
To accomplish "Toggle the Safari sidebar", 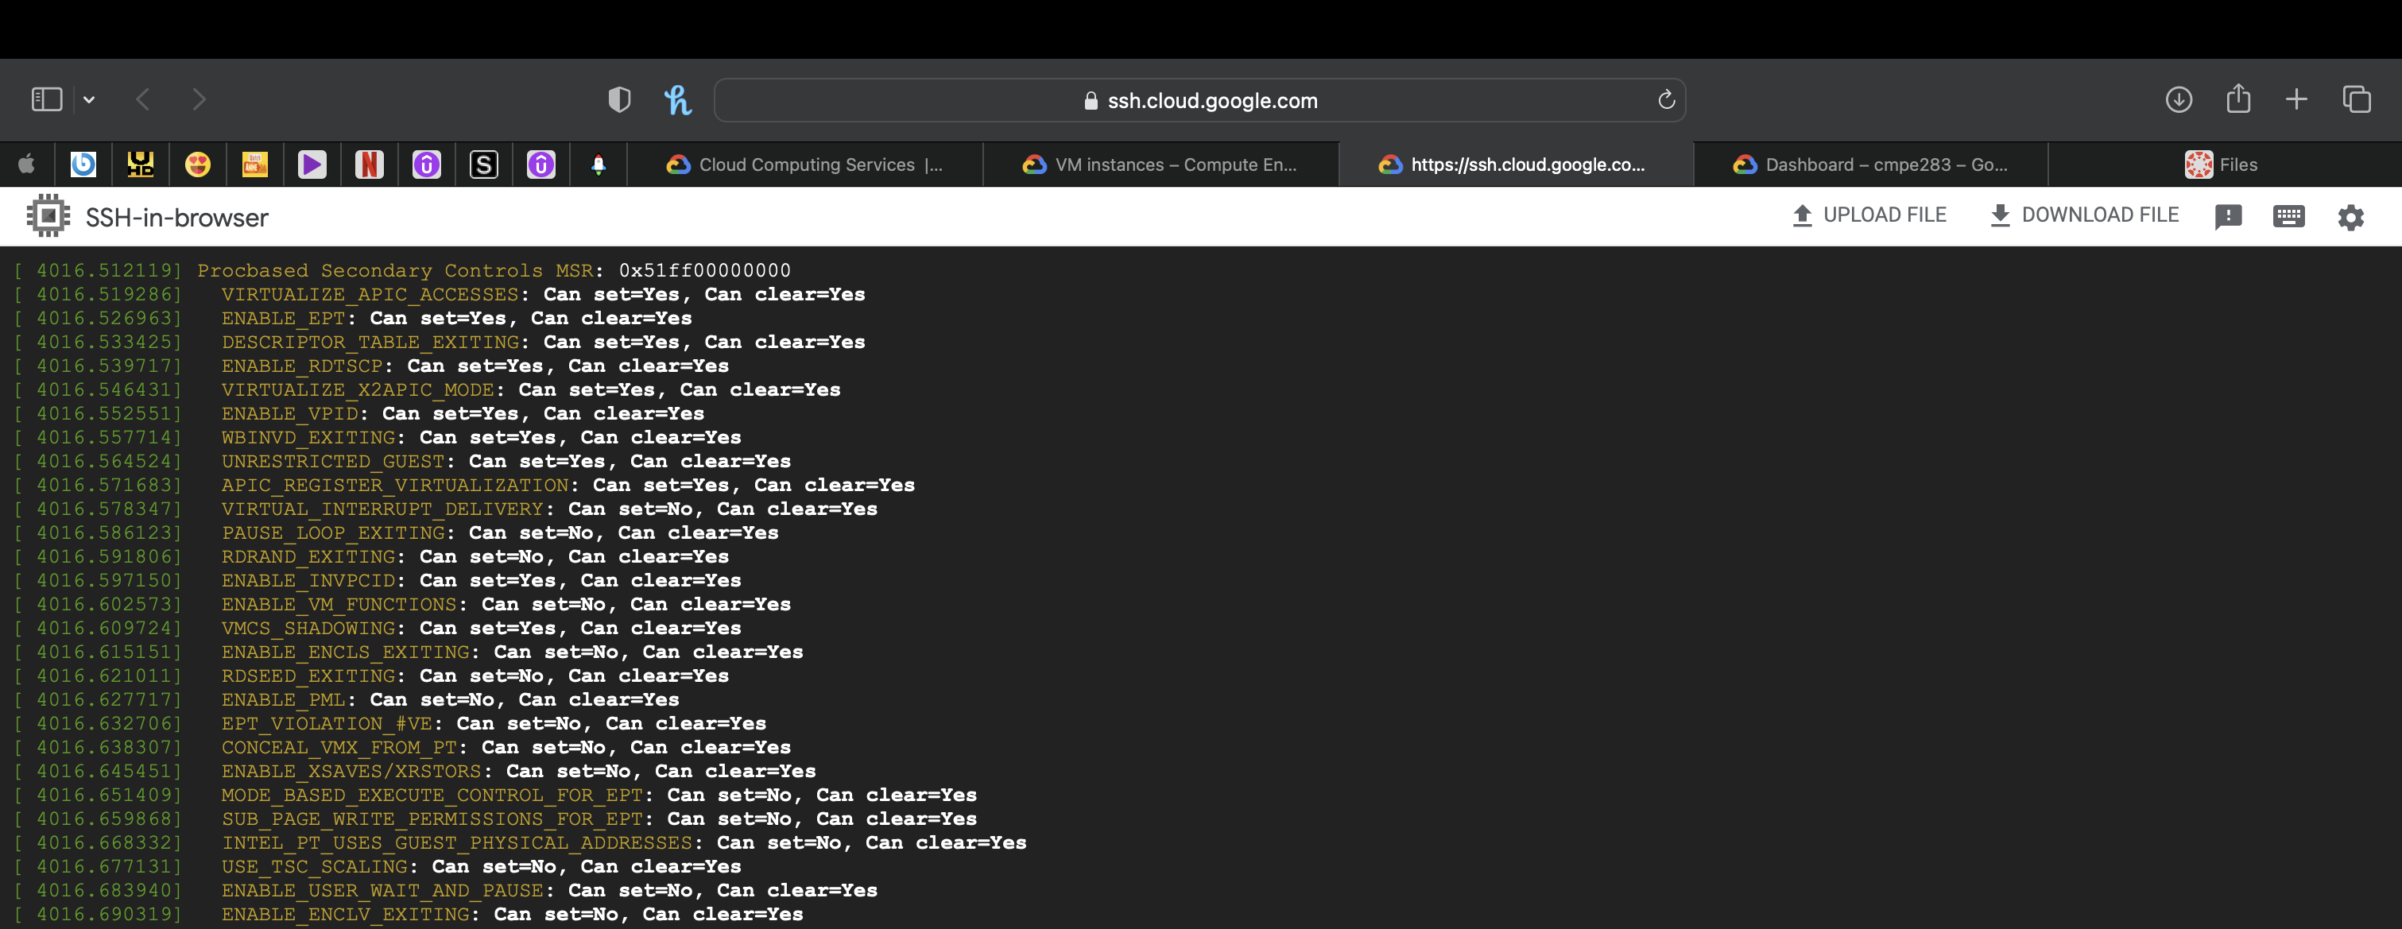I will [x=47, y=98].
